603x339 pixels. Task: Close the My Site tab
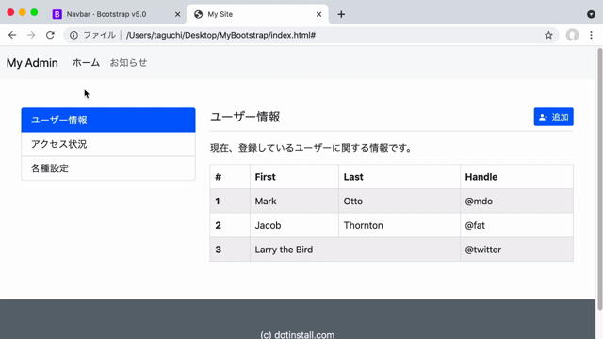pyautogui.click(x=318, y=14)
